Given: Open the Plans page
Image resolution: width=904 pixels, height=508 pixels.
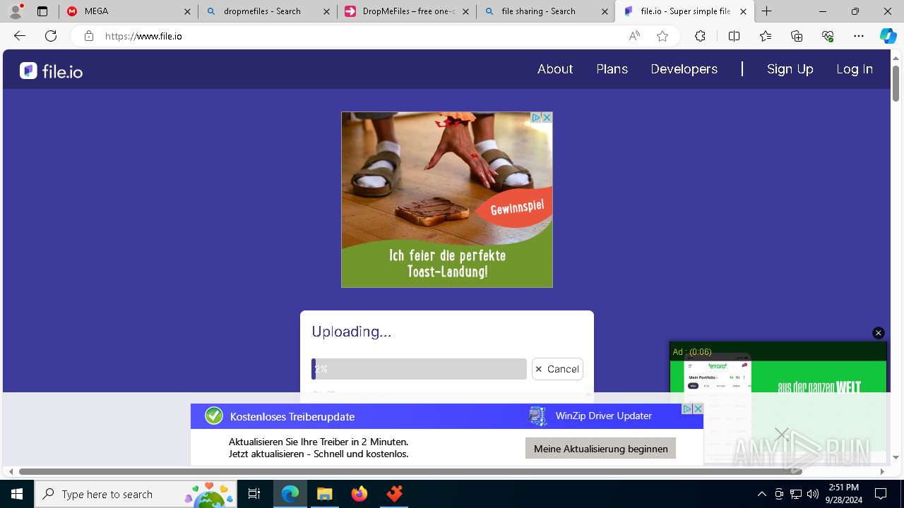Looking at the screenshot, I should coord(612,69).
